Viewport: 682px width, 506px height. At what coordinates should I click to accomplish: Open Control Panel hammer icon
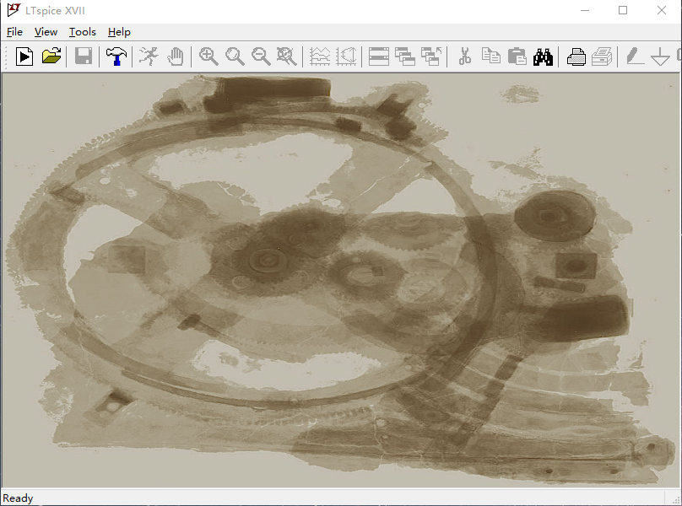(116, 57)
